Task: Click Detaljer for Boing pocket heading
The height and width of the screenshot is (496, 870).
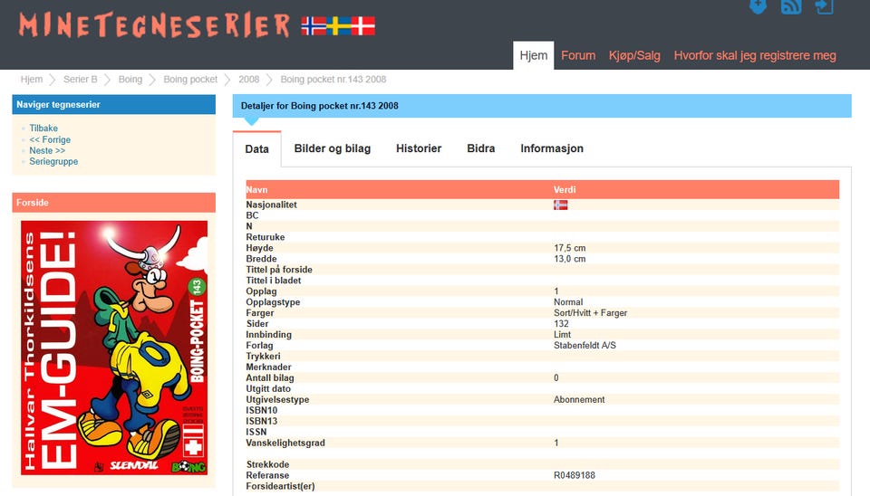Action: point(320,106)
